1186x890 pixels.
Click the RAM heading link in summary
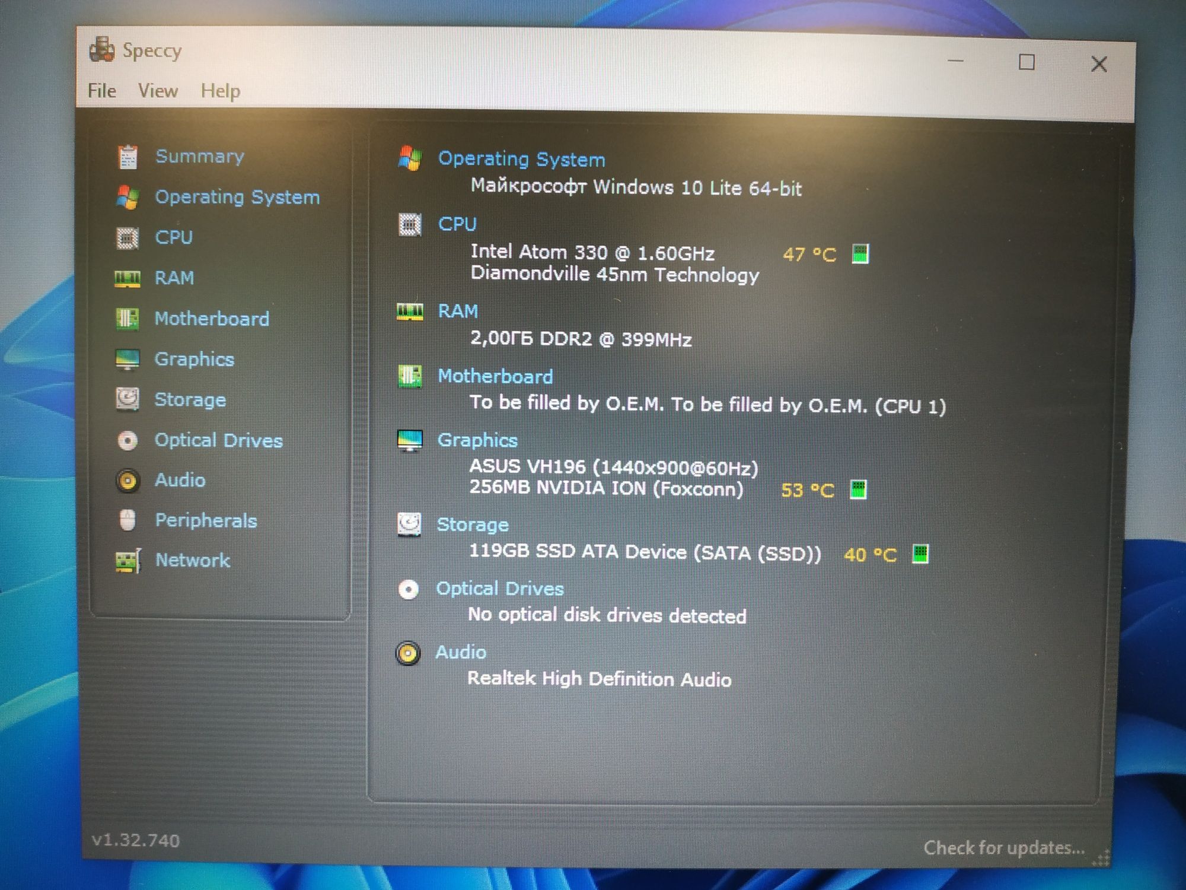coord(458,311)
